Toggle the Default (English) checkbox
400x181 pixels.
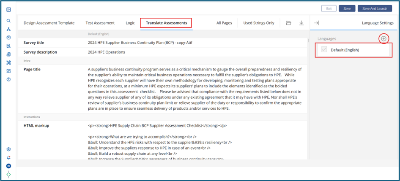coord(324,50)
